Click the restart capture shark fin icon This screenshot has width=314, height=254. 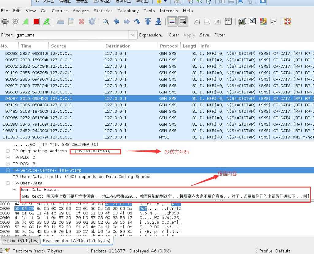[x=47, y=21]
